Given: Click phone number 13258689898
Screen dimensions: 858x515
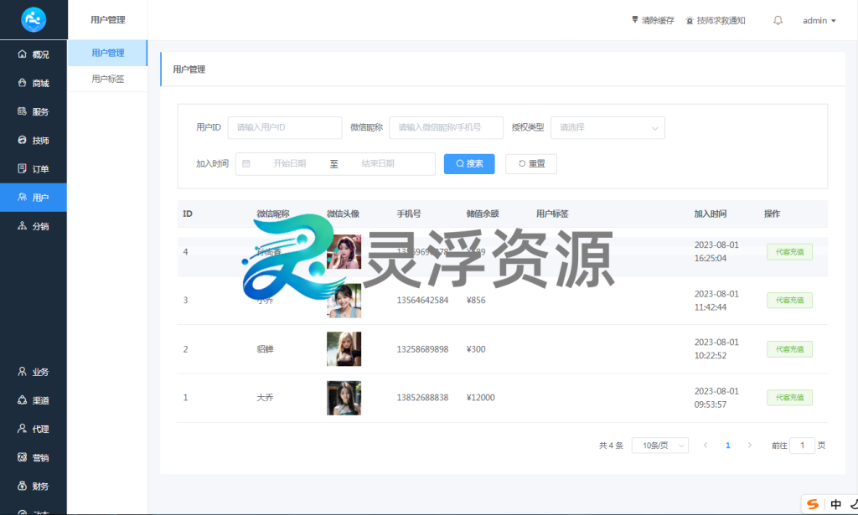Looking at the screenshot, I should pos(422,349).
